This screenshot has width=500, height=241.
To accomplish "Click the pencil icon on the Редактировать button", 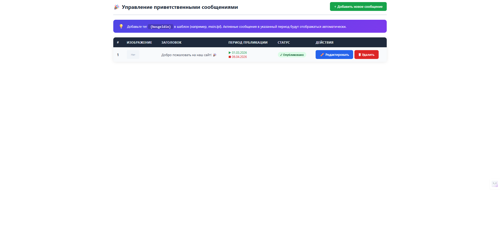I will click(x=322, y=55).
